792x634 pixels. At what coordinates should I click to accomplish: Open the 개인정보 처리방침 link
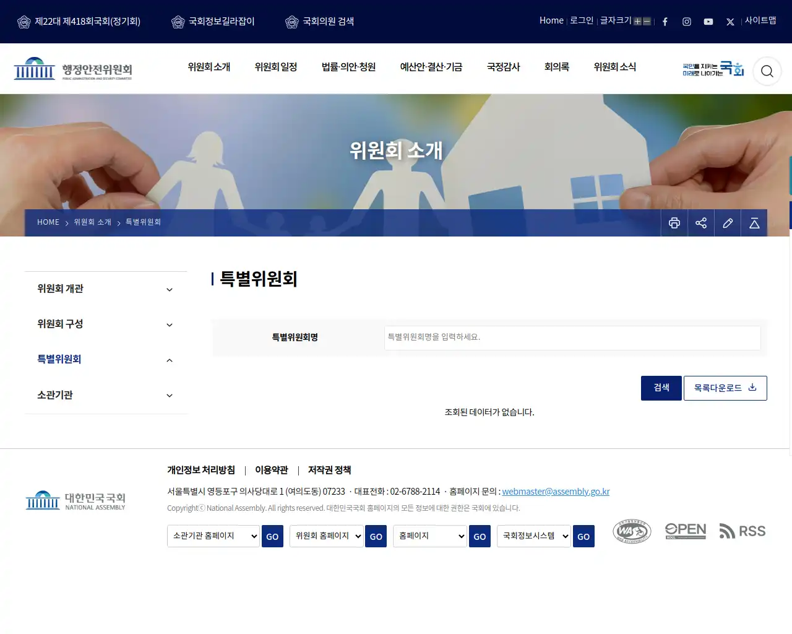click(x=201, y=471)
